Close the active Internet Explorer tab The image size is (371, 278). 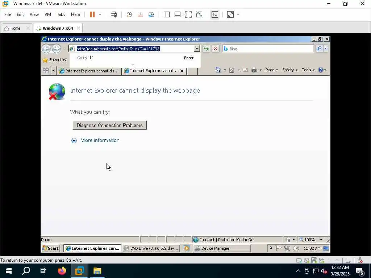(x=182, y=71)
